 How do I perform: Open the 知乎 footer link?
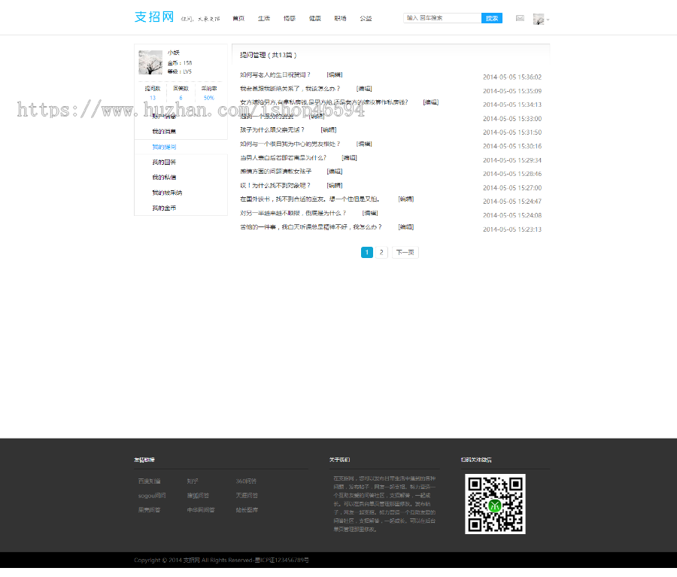[193, 481]
